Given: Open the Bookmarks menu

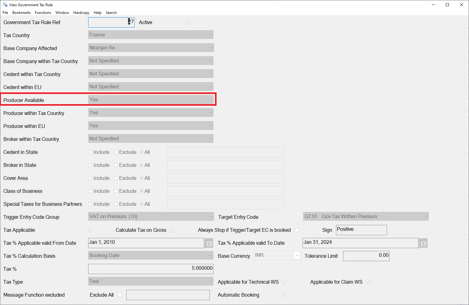Looking at the screenshot, I should tap(21, 13).
